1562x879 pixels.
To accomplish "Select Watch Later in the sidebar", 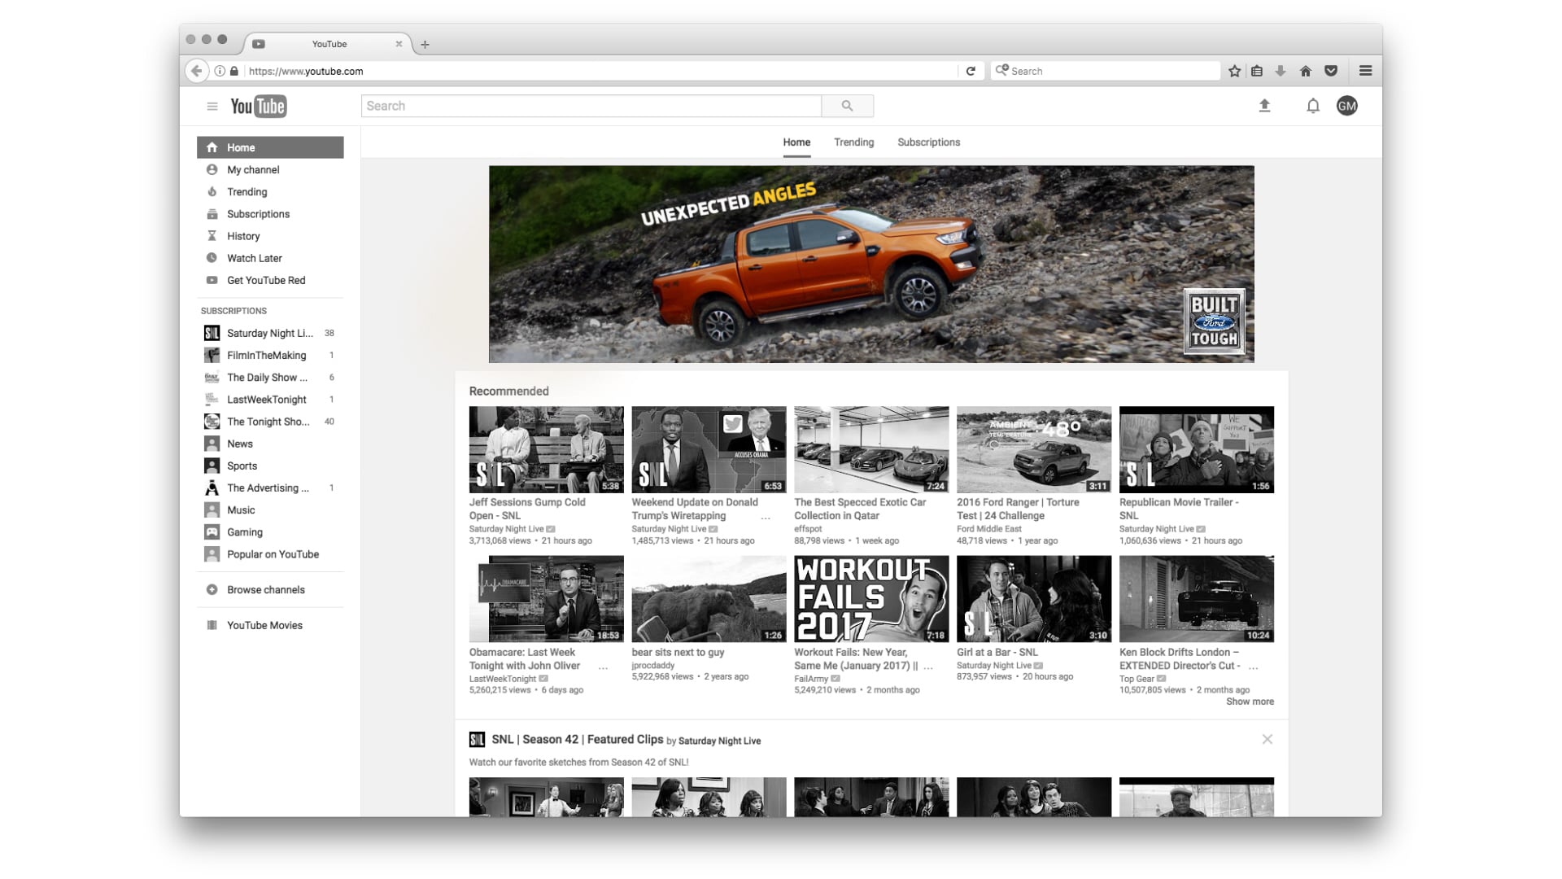I will click(254, 258).
